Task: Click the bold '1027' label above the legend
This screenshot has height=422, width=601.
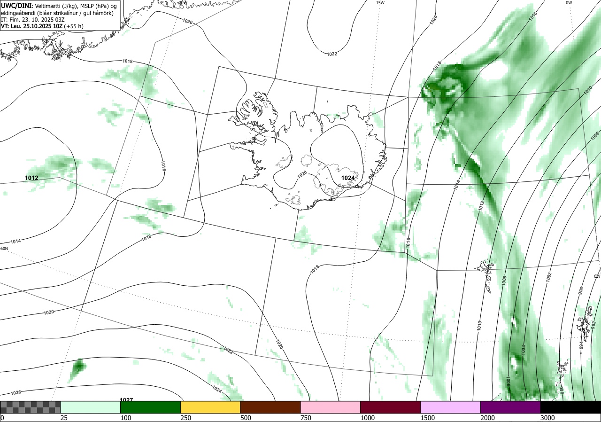Action: tap(126, 399)
